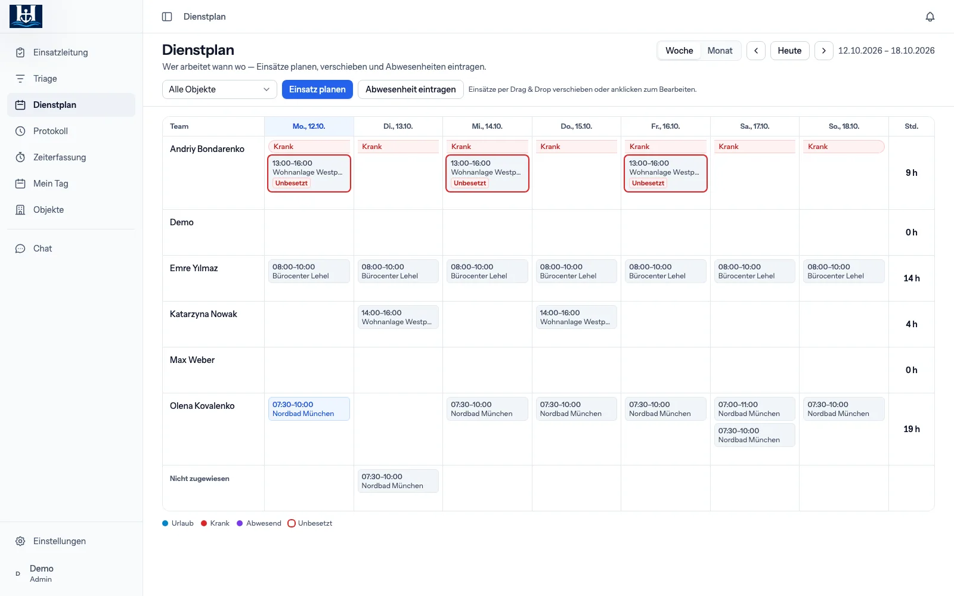Click the anchor logo in the sidebar
Viewport: 954px width, 596px height.
(26, 16)
